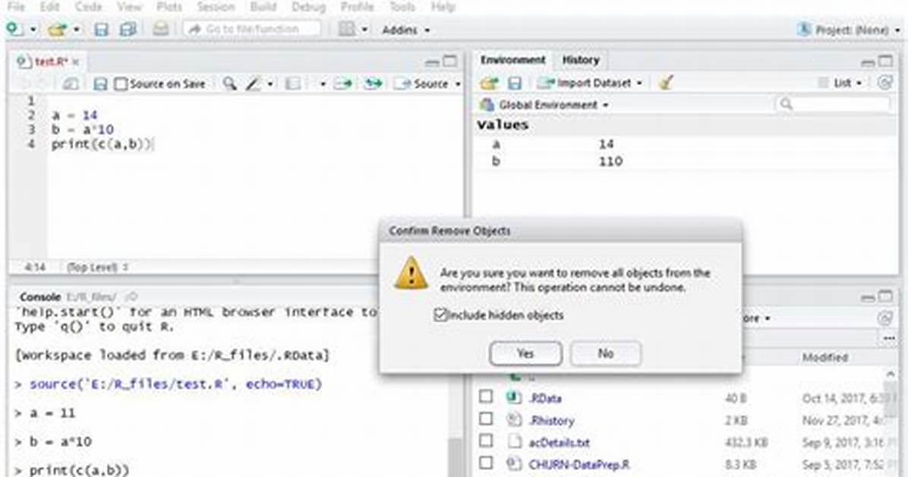Switch to the History tab
Screen dimensions: 908x477
click(x=581, y=60)
